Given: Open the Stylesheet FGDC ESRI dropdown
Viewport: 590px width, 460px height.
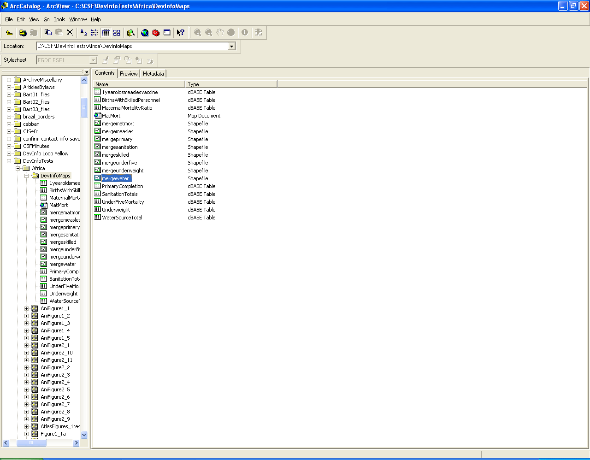Looking at the screenshot, I should [93, 60].
